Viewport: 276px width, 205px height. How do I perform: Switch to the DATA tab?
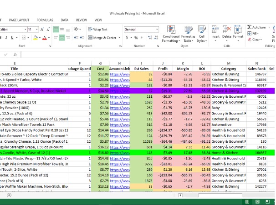click(65, 20)
